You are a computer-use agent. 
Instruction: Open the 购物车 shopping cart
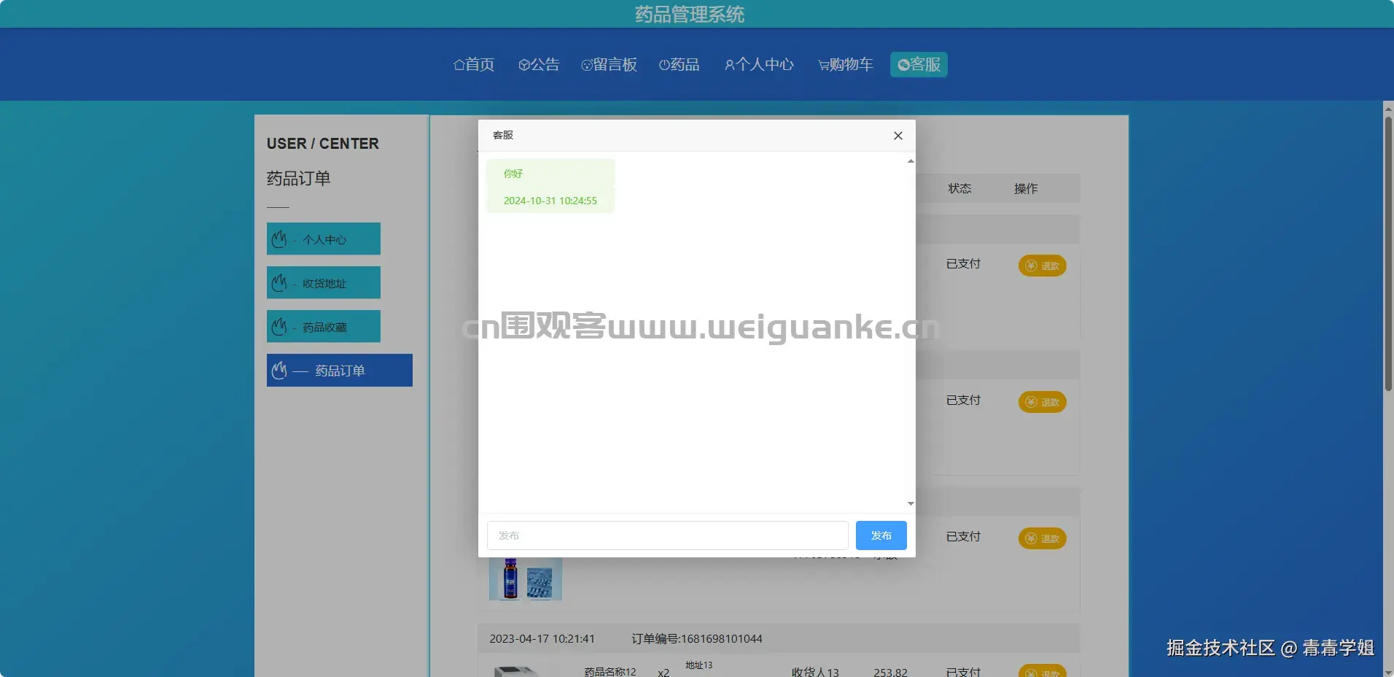pos(845,65)
